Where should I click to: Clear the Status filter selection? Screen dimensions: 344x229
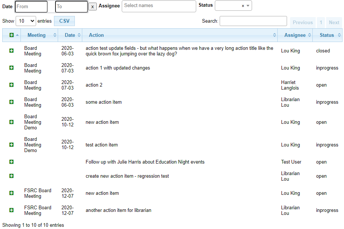point(243,6)
